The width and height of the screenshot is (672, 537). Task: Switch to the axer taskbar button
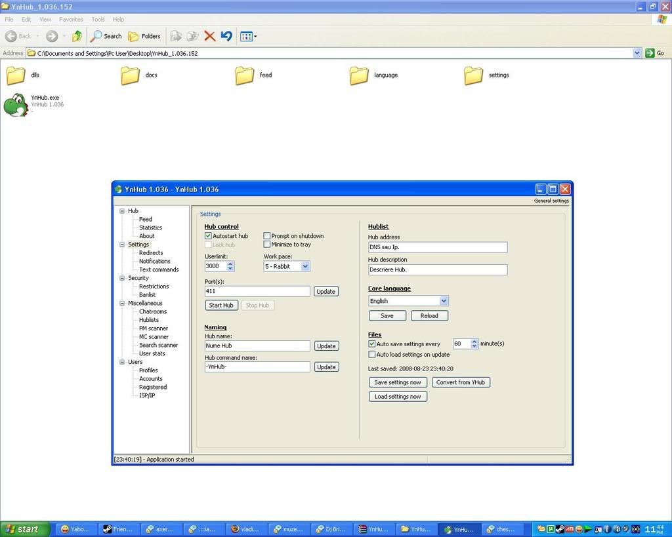coord(161,529)
